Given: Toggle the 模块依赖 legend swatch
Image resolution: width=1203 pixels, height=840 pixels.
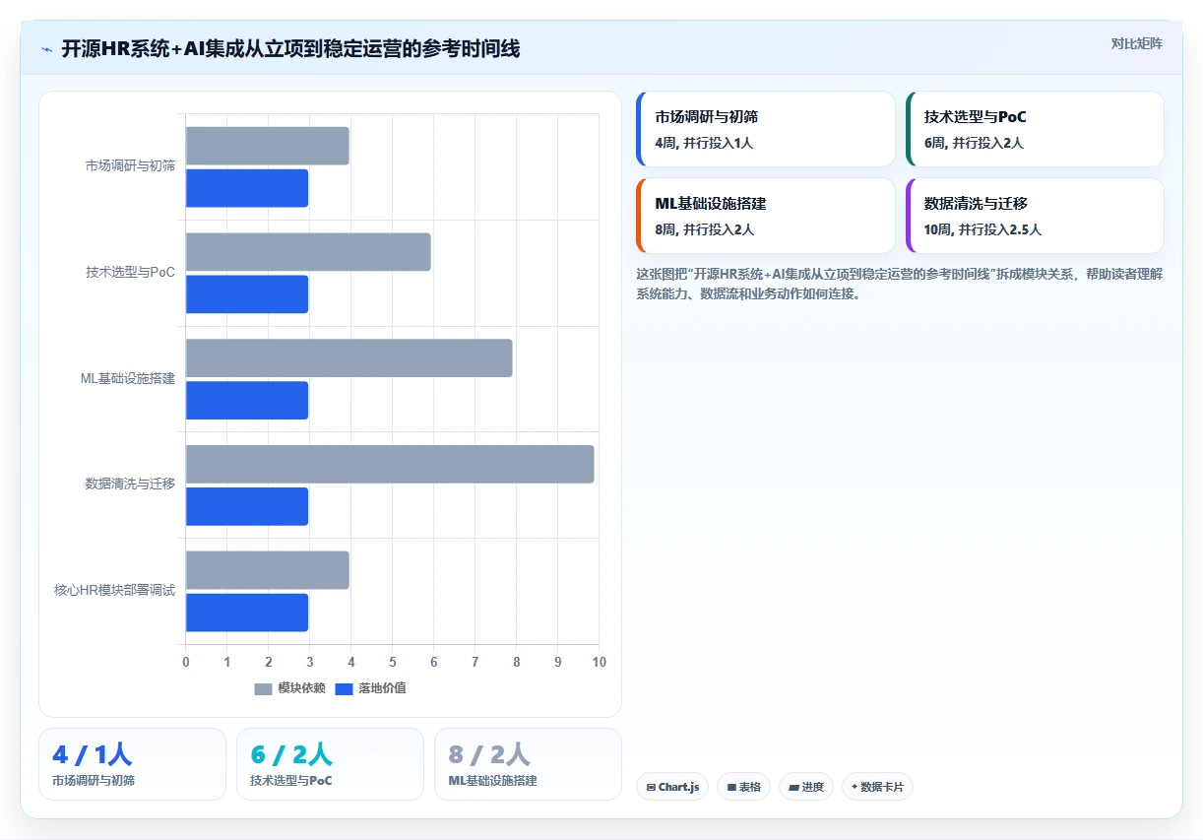Looking at the screenshot, I should click(x=263, y=688).
